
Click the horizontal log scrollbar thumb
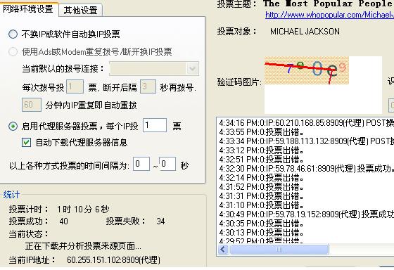279,250
